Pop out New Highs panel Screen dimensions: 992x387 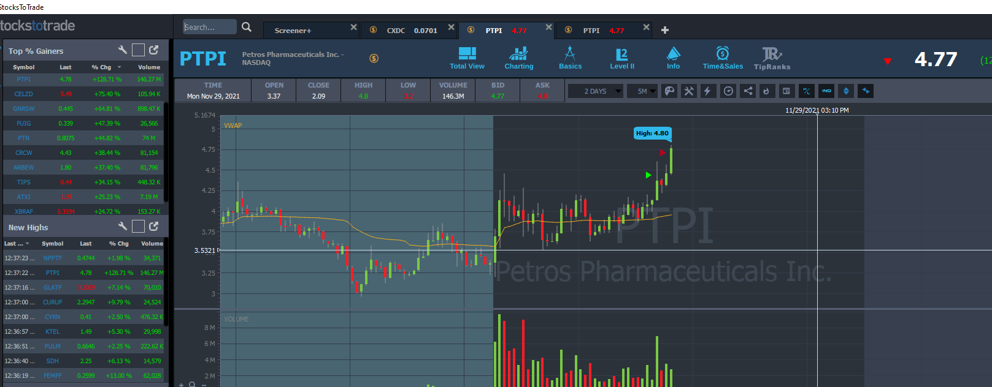(x=154, y=227)
